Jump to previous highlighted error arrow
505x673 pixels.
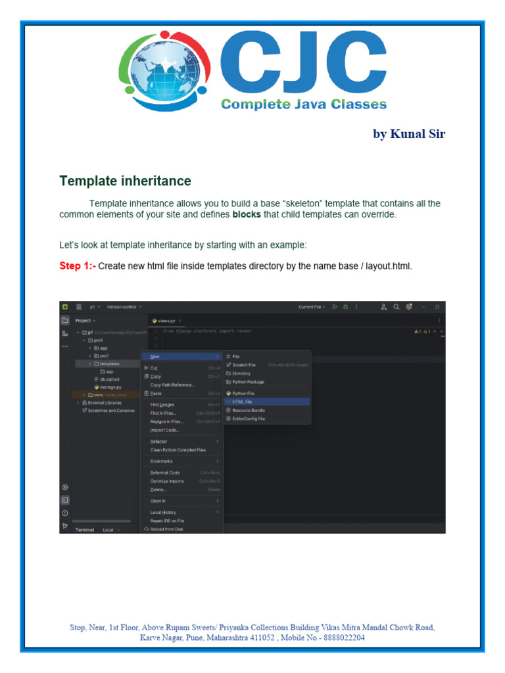(x=435, y=331)
